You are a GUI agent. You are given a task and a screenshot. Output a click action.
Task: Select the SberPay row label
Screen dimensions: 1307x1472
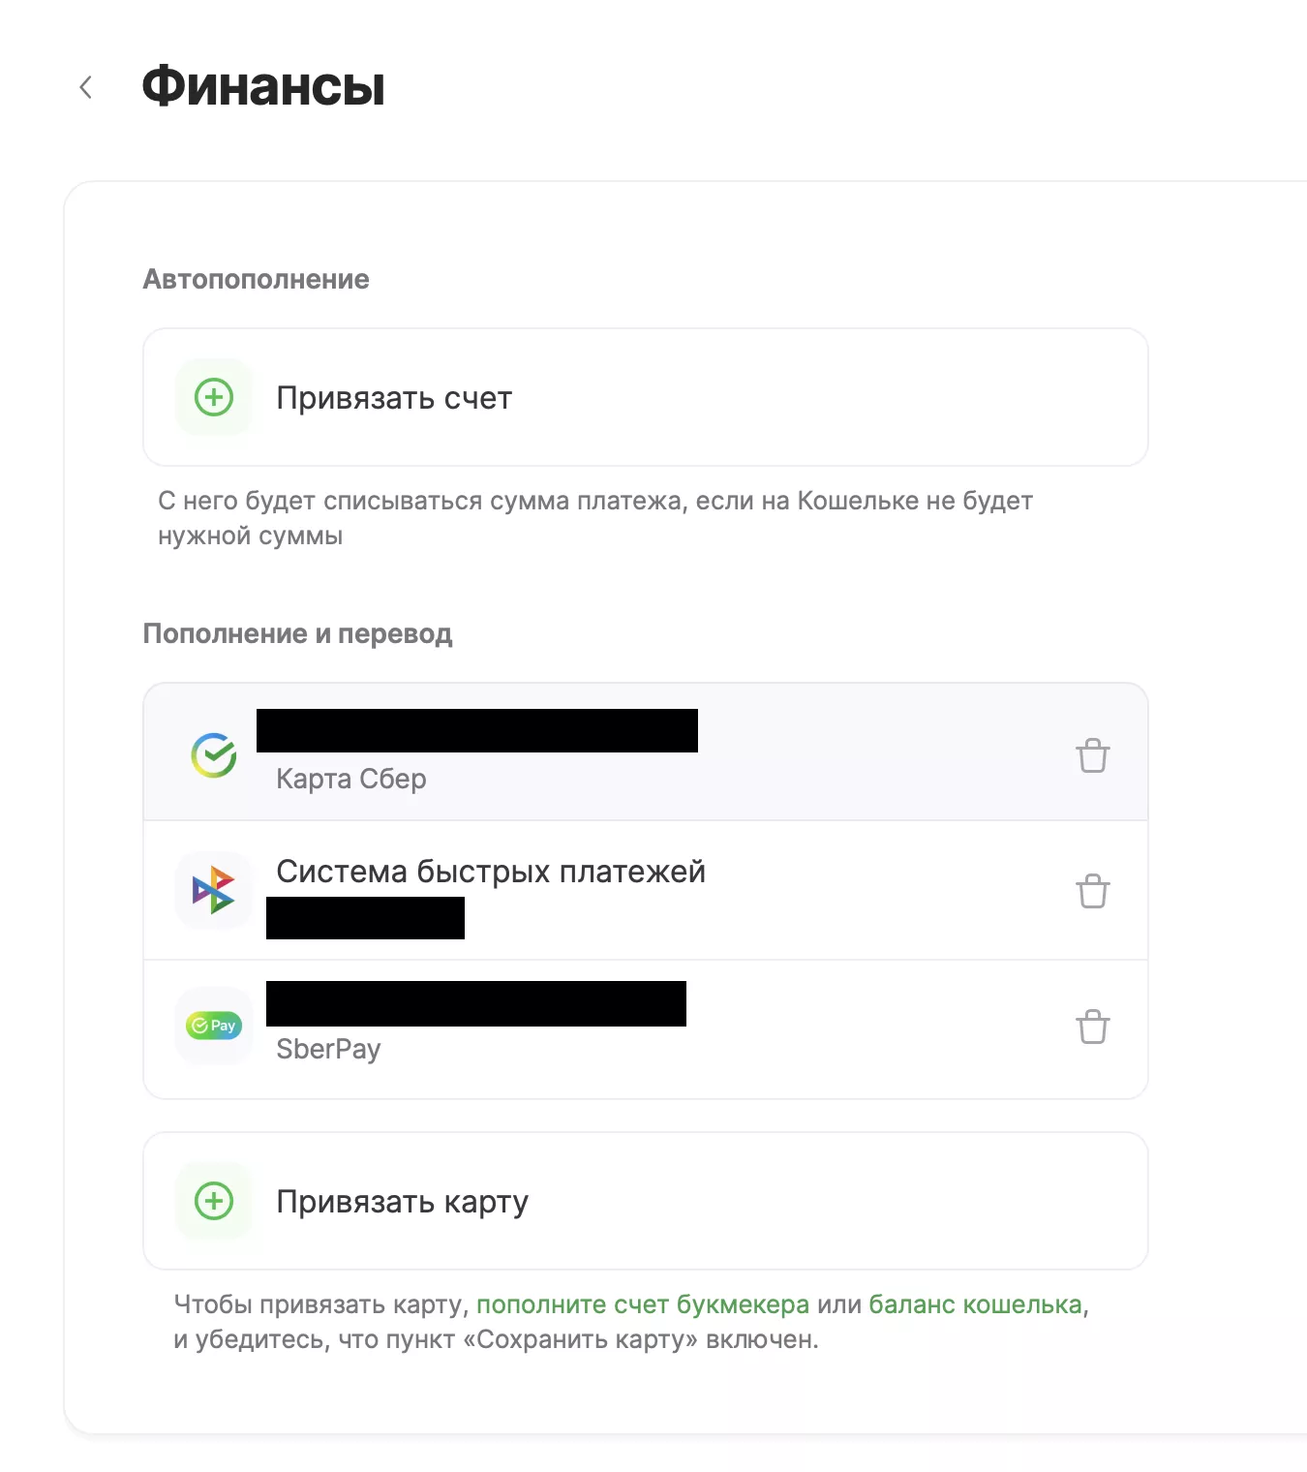pyautogui.click(x=328, y=1049)
